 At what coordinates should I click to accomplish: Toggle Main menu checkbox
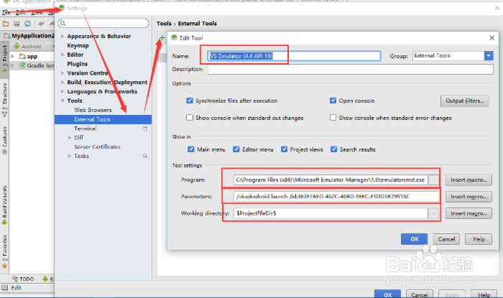click(x=191, y=149)
